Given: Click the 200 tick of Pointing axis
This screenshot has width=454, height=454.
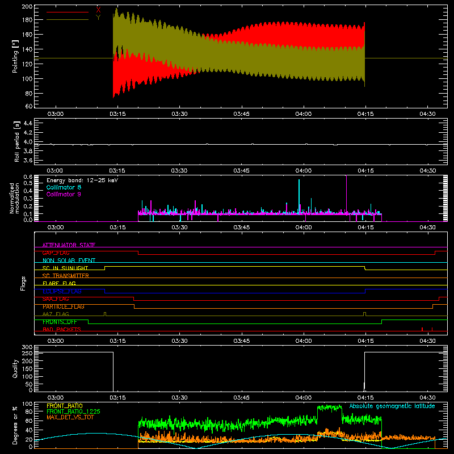Looking at the screenshot, I should (27, 6).
